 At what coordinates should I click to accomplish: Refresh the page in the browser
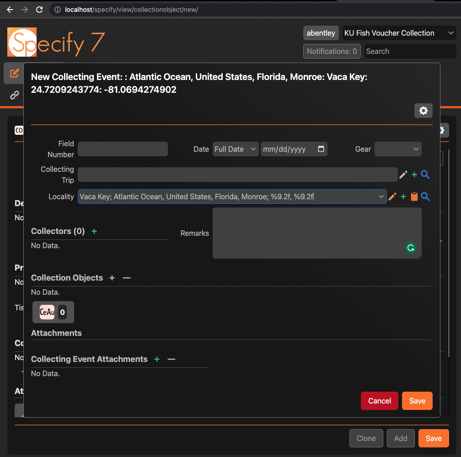click(39, 9)
